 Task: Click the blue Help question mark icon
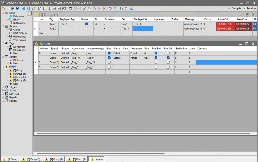[x=24, y=8]
